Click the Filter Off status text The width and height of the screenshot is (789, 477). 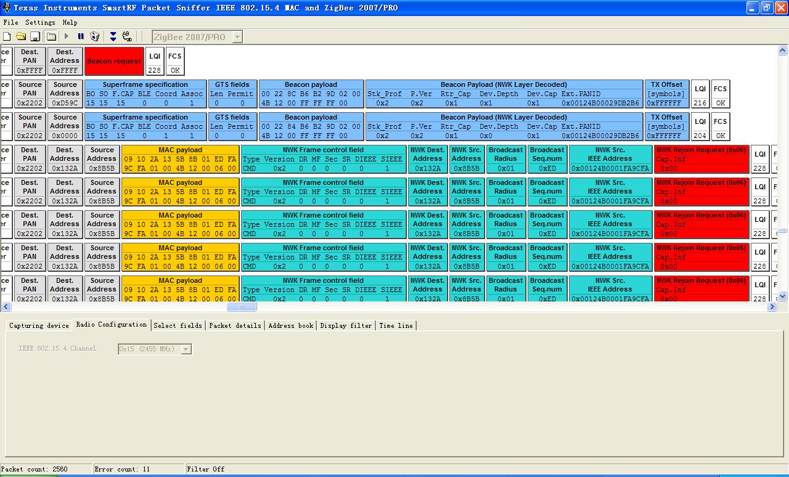point(206,469)
